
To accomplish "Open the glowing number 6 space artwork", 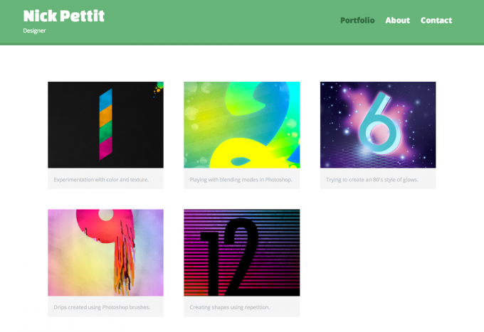I will point(378,125).
